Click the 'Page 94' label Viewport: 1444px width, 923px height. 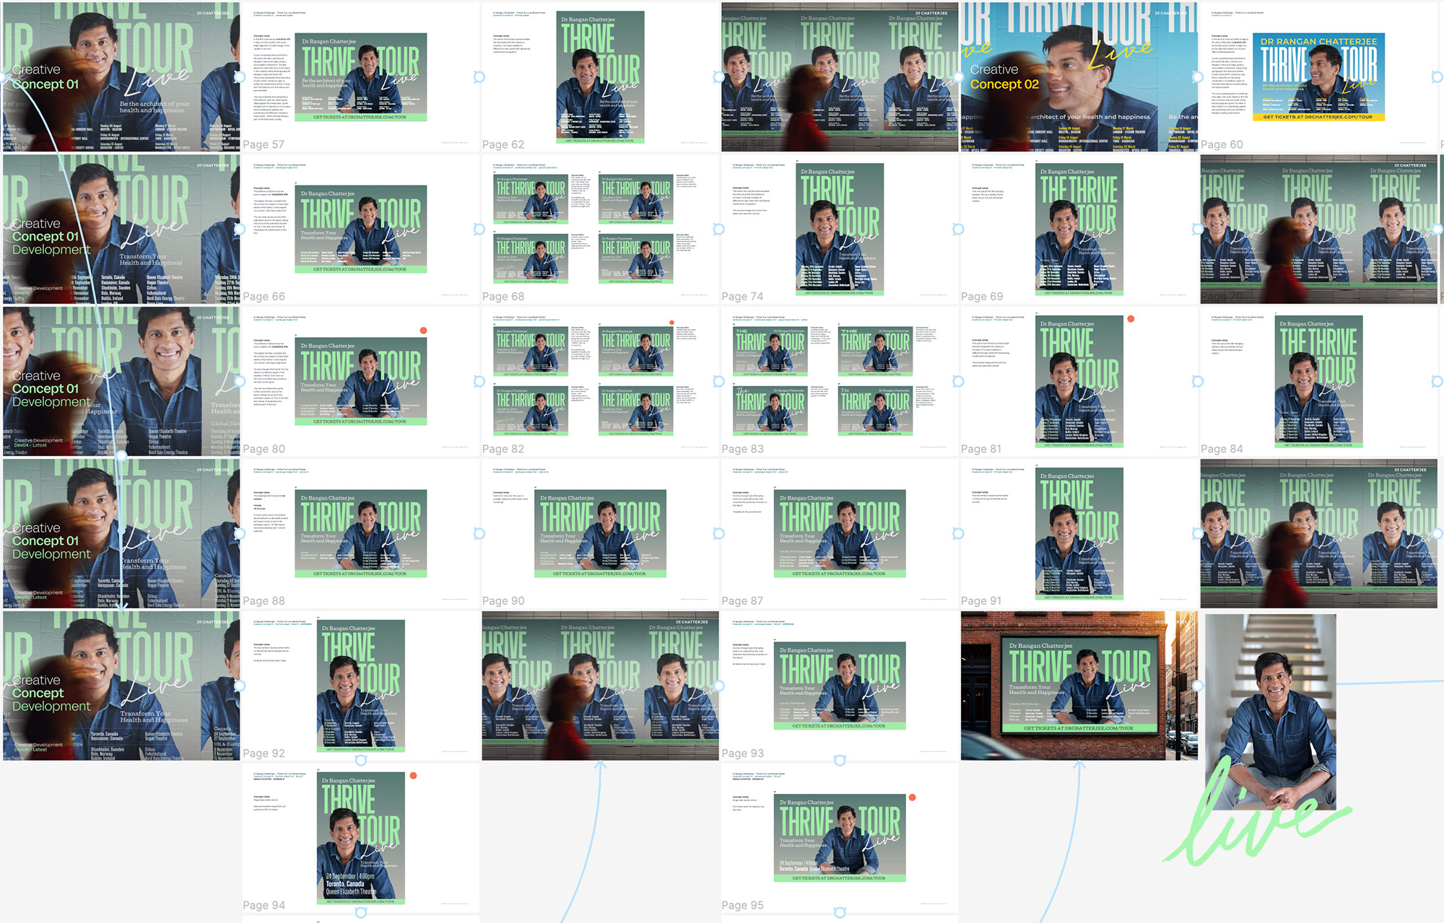[264, 906]
